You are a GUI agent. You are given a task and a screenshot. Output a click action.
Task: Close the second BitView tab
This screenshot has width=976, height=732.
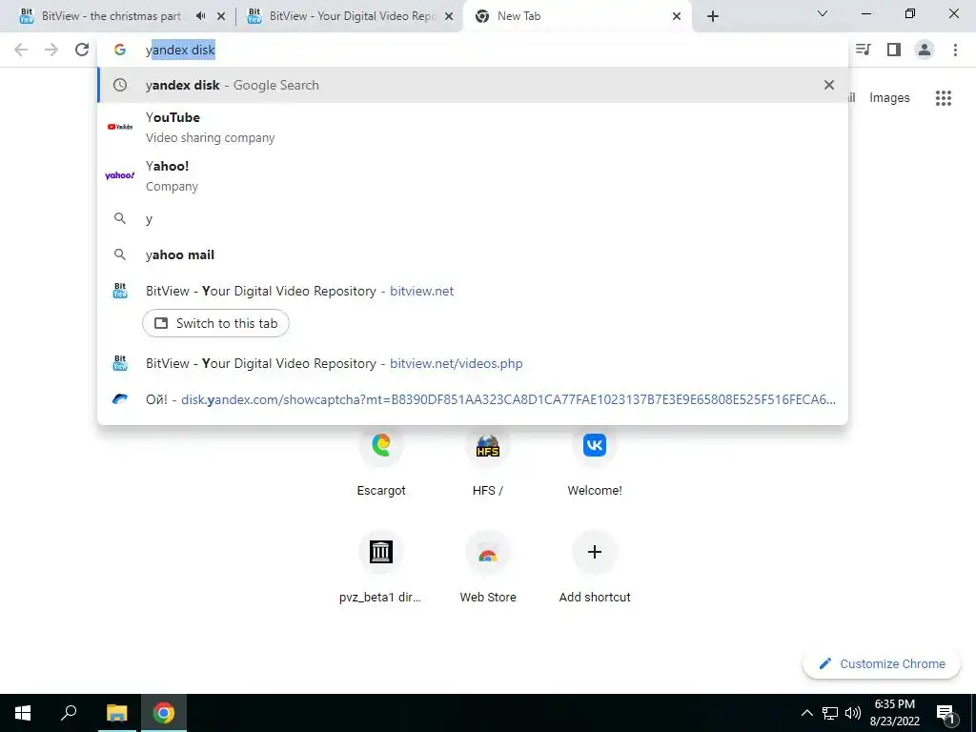449,16
